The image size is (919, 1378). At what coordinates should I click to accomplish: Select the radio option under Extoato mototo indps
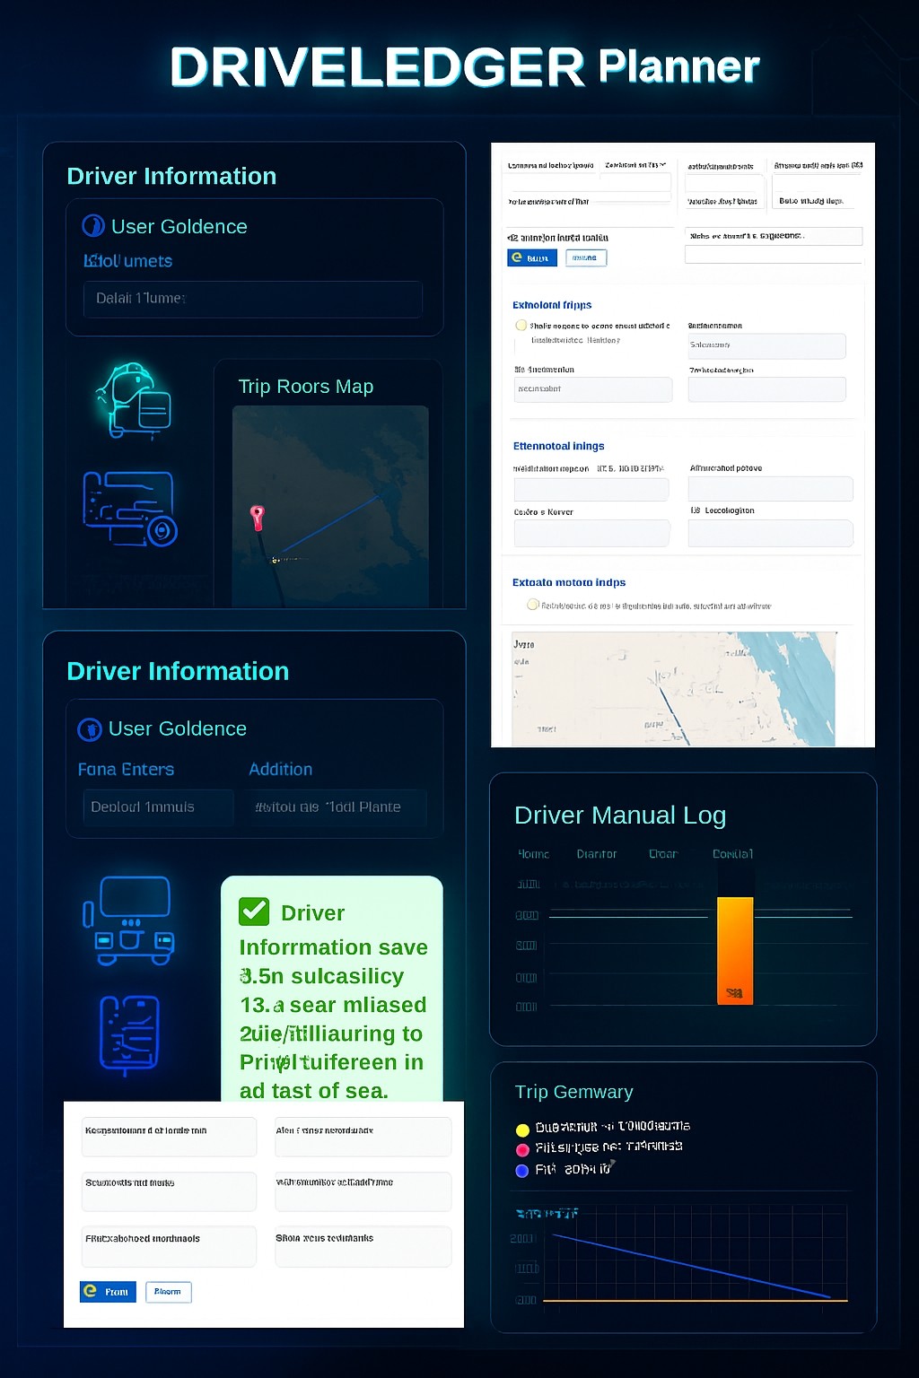533,605
